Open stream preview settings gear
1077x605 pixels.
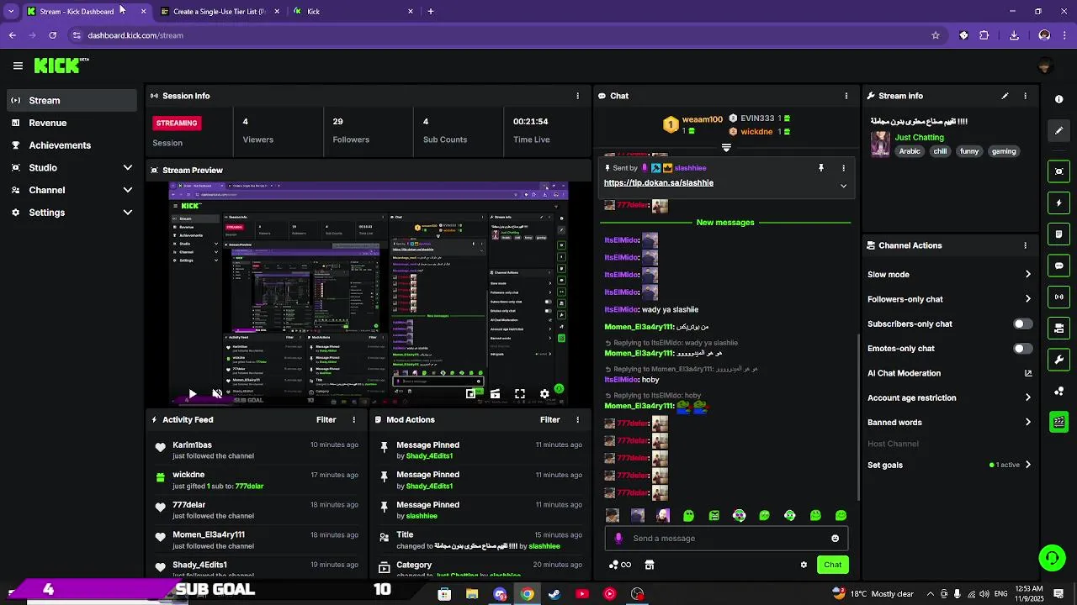pos(544,393)
